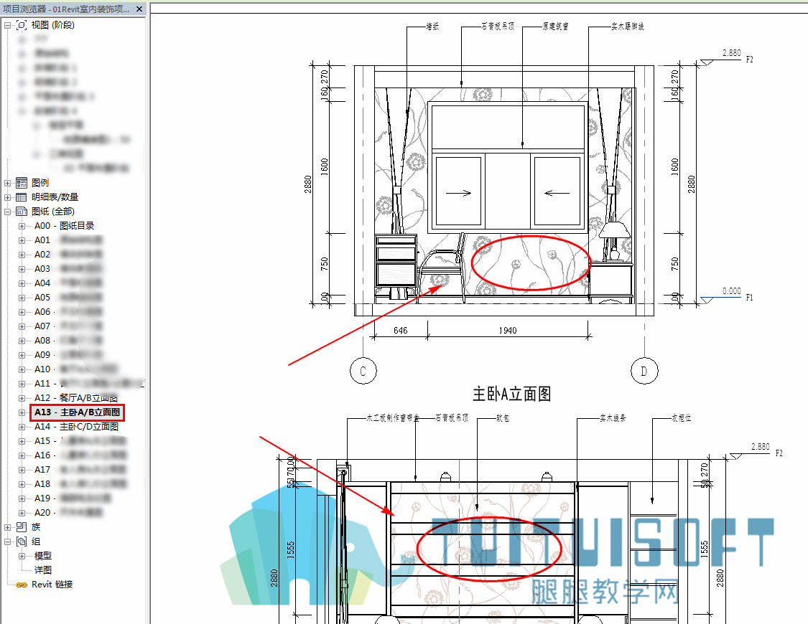The height and width of the screenshot is (624, 808).
Task: Click the 视图 (阶段) views icon
Action: tap(21, 24)
